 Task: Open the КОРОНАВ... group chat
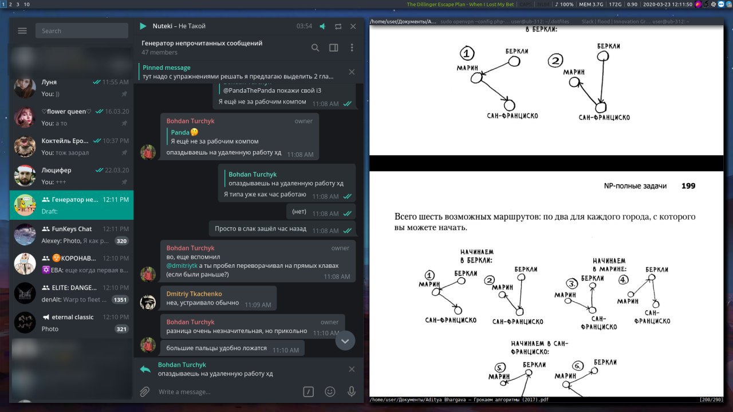coord(72,264)
